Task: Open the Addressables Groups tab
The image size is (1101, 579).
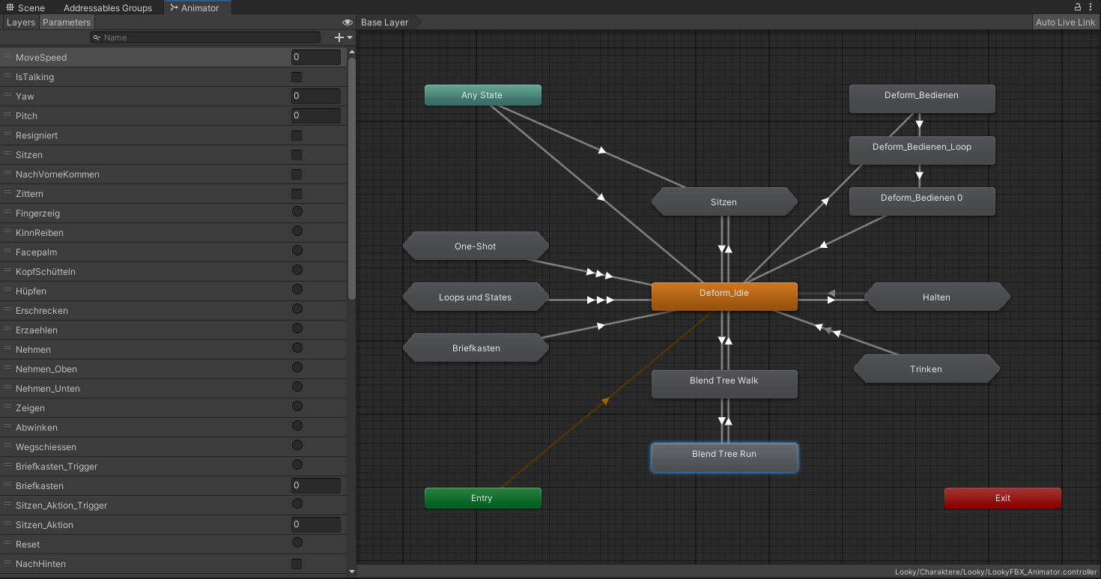Action: point(107,7)
